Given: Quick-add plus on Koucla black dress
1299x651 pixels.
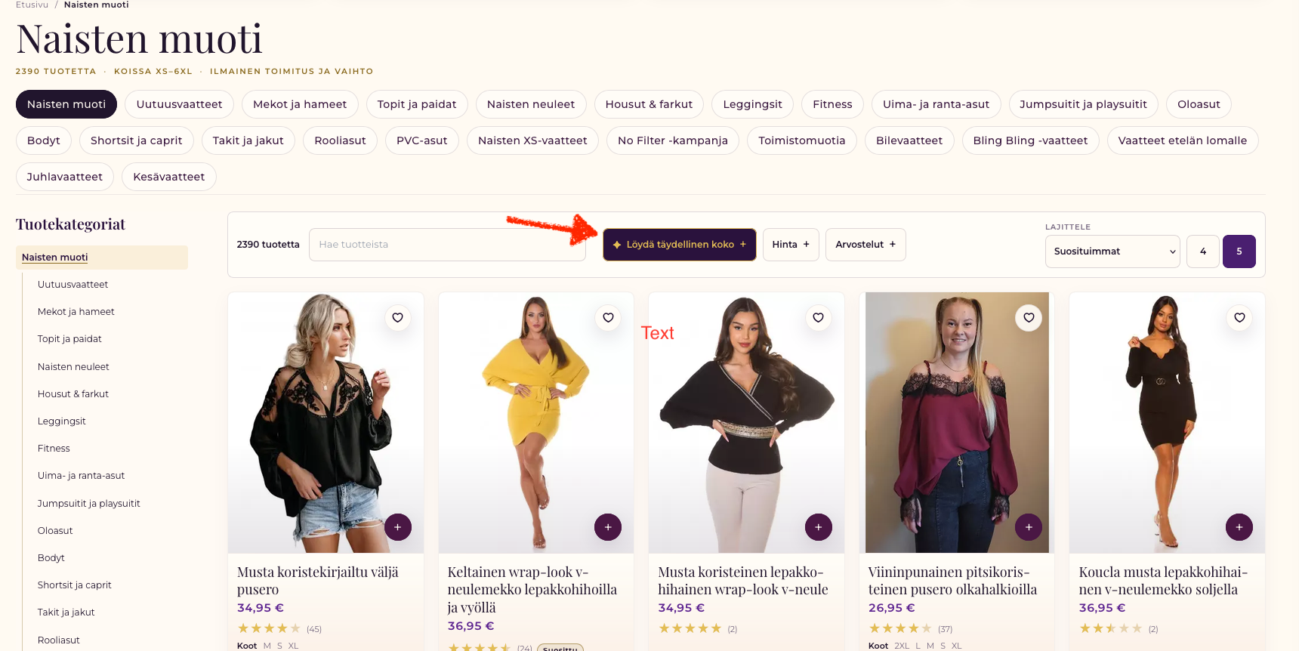Looking at the screenshot, I should (x=1239, y=527).
